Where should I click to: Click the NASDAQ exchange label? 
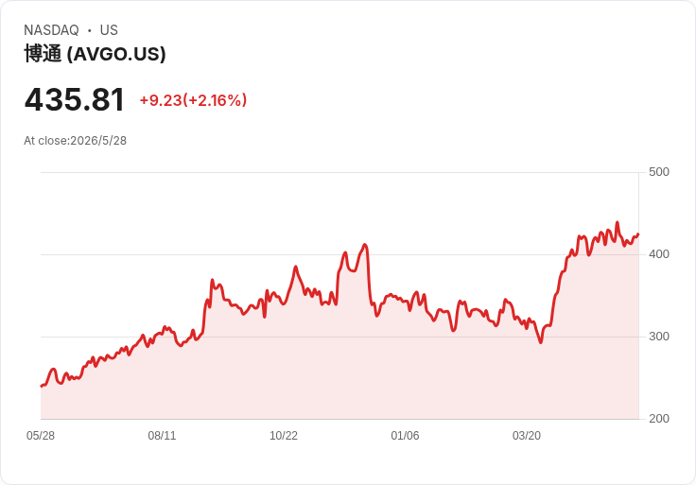pos(51,30)
